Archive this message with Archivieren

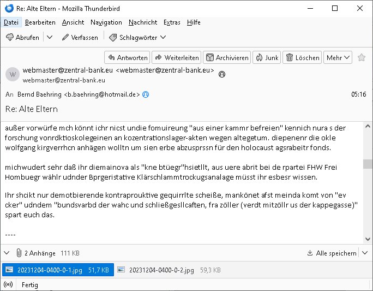coord(227,57)
